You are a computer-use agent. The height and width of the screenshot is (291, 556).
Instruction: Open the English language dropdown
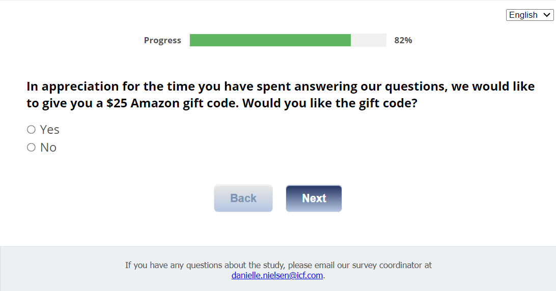tap(530, 15)
